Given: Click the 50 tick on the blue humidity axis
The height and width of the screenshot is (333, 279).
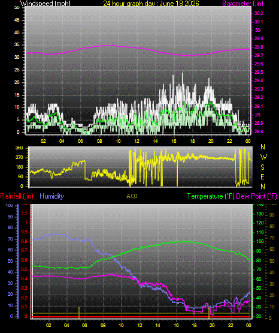Looking at the screenshot, I should coord(10,261).
